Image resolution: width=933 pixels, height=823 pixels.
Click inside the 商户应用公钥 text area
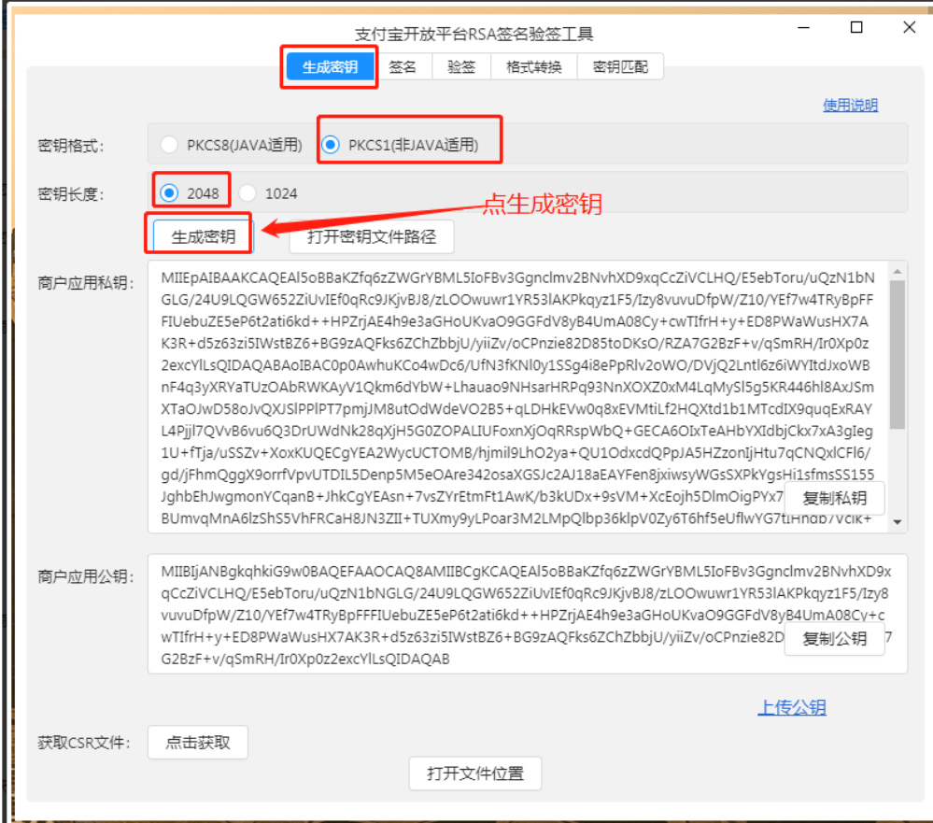[x=527, y=614]
